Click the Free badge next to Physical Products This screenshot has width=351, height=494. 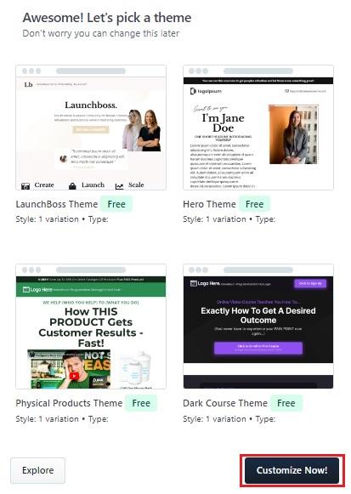[x=141, y=403]
